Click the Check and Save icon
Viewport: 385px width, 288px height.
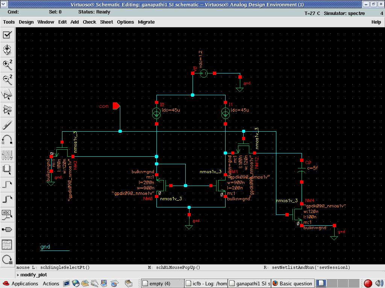[x=7, y=35]
